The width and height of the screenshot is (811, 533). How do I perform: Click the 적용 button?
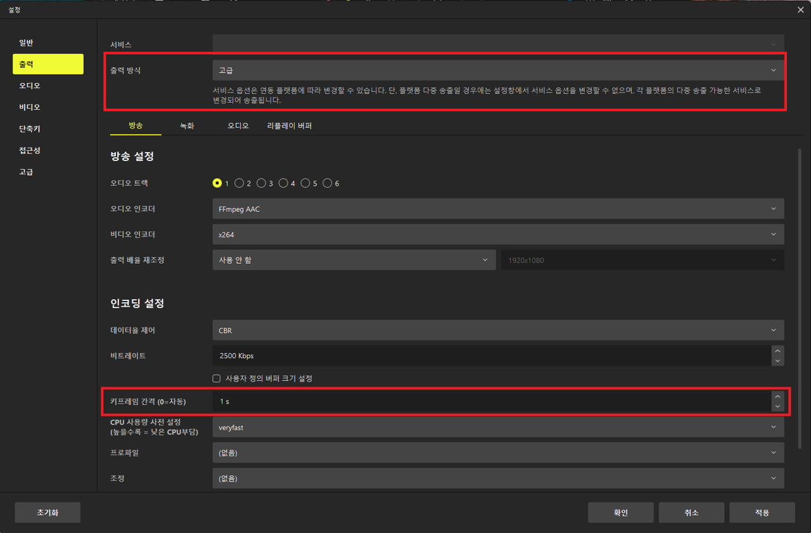point(762,513)
